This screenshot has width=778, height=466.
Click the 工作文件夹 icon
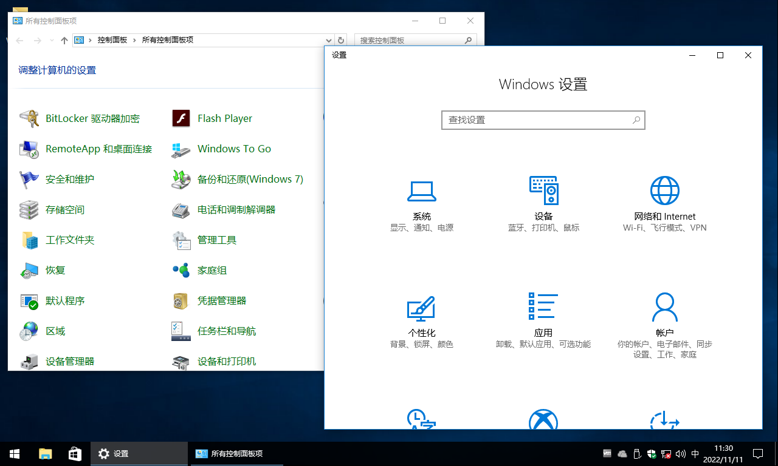pyautogui.click(x=29, y=240)
